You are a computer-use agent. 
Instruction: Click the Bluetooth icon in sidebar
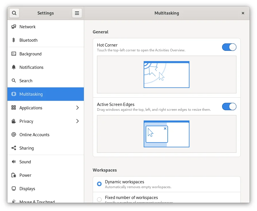point(13,40)
